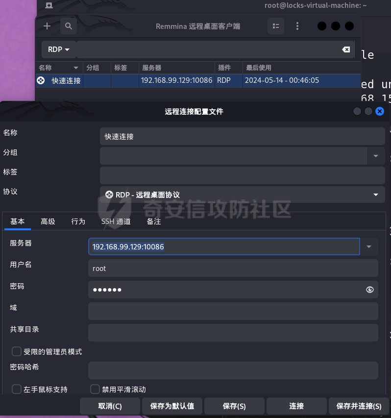Screen dimensions: 391x418
Task: Click the 服务器 field with 192.168.99.129:10086
Action: (x=224, y=246)
